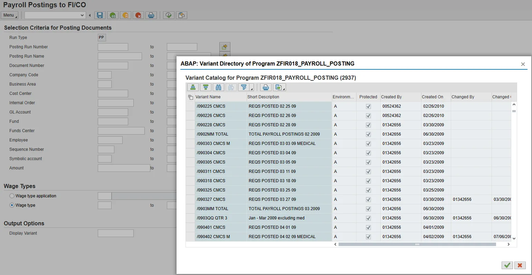Toggle Protected checkbox for /0903QQ QTR 3

click(x=368, y=218)
